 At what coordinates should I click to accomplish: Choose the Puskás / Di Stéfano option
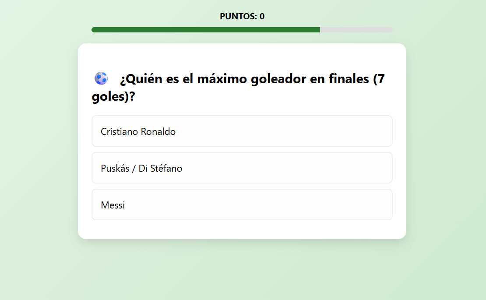tap(242, 168)
